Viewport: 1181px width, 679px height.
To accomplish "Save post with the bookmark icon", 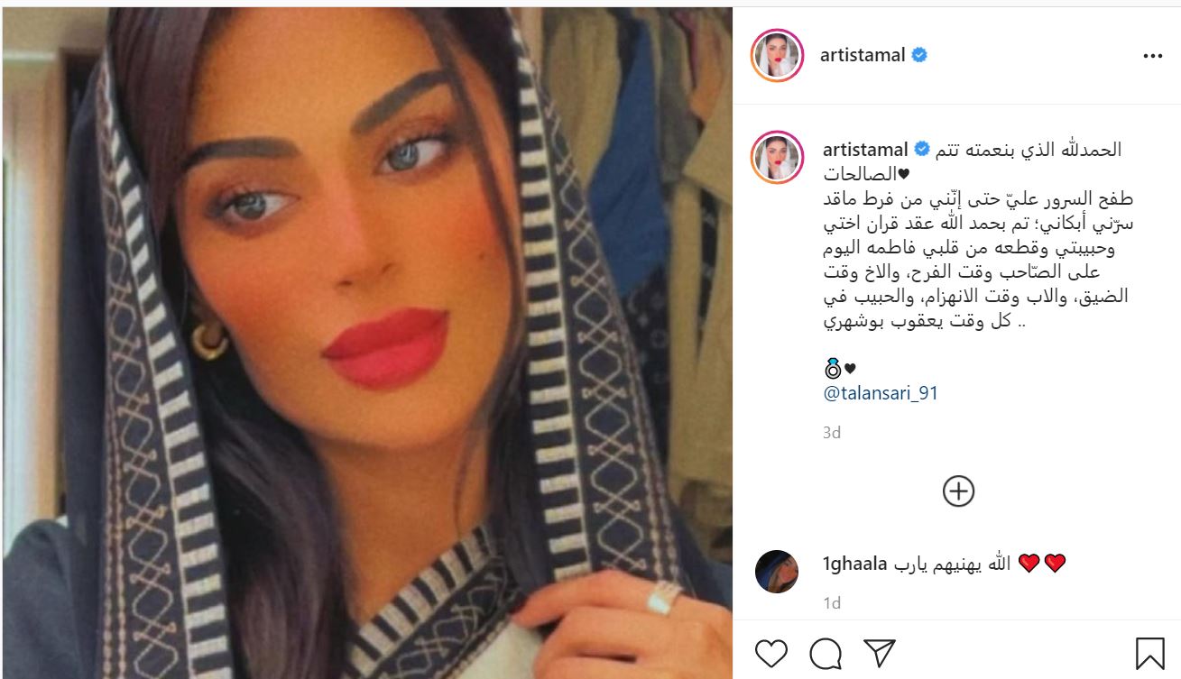I will 1149,653.
